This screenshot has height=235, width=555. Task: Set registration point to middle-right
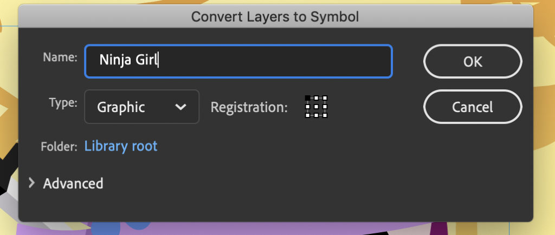point(325,106)
